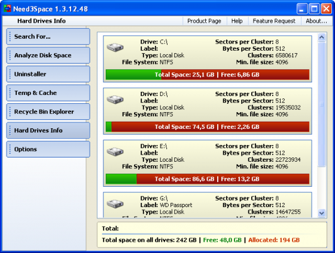Go to Temp & Cache cleaner
Screen dimensions: 335x253
click(48, 92)
